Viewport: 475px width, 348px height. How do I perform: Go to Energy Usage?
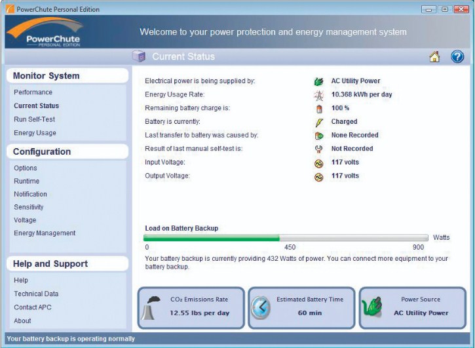coord(35,133)
